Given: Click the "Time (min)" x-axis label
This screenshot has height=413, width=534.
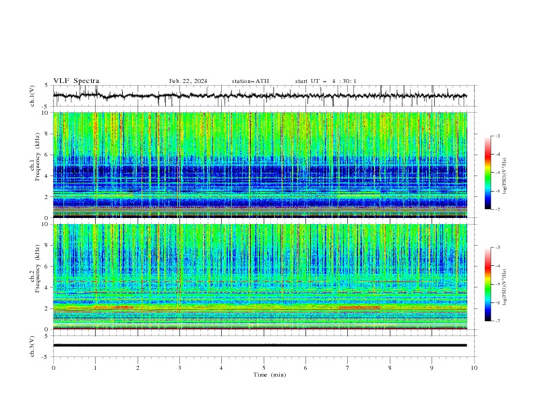Looking at the screenshot, I should (x=270, y=375).
